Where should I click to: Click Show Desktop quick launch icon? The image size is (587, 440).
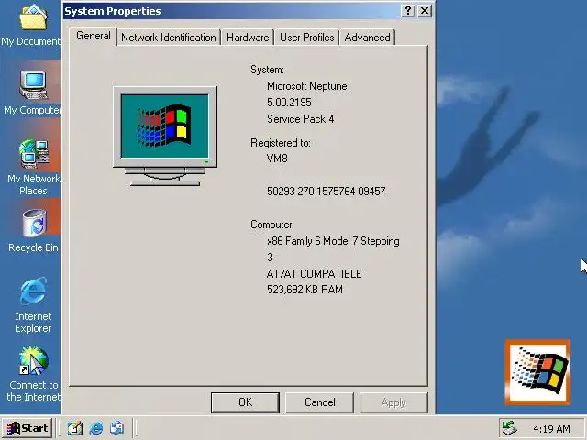(75, 428)
